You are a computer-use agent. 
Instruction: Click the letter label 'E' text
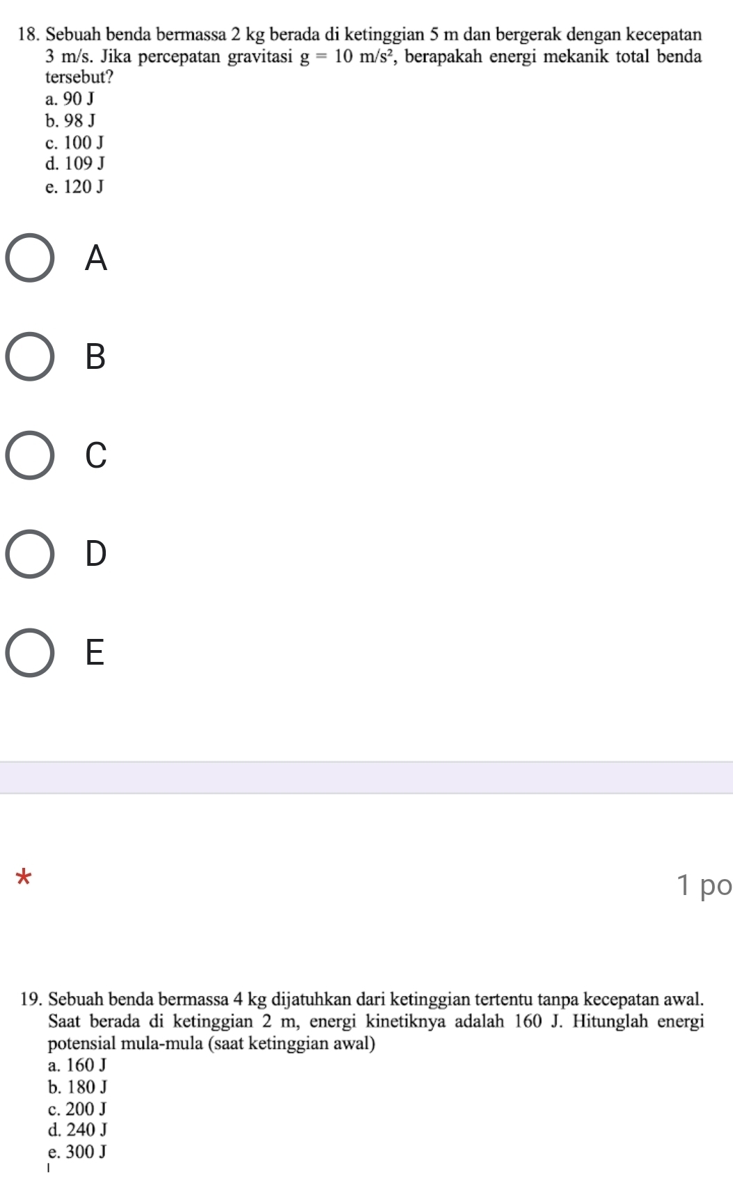click(95, 653)
